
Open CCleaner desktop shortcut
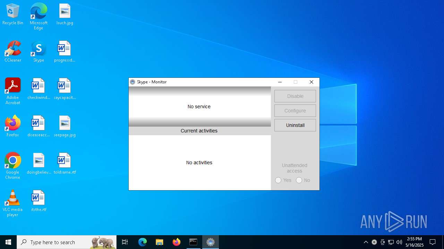[13, 52]
